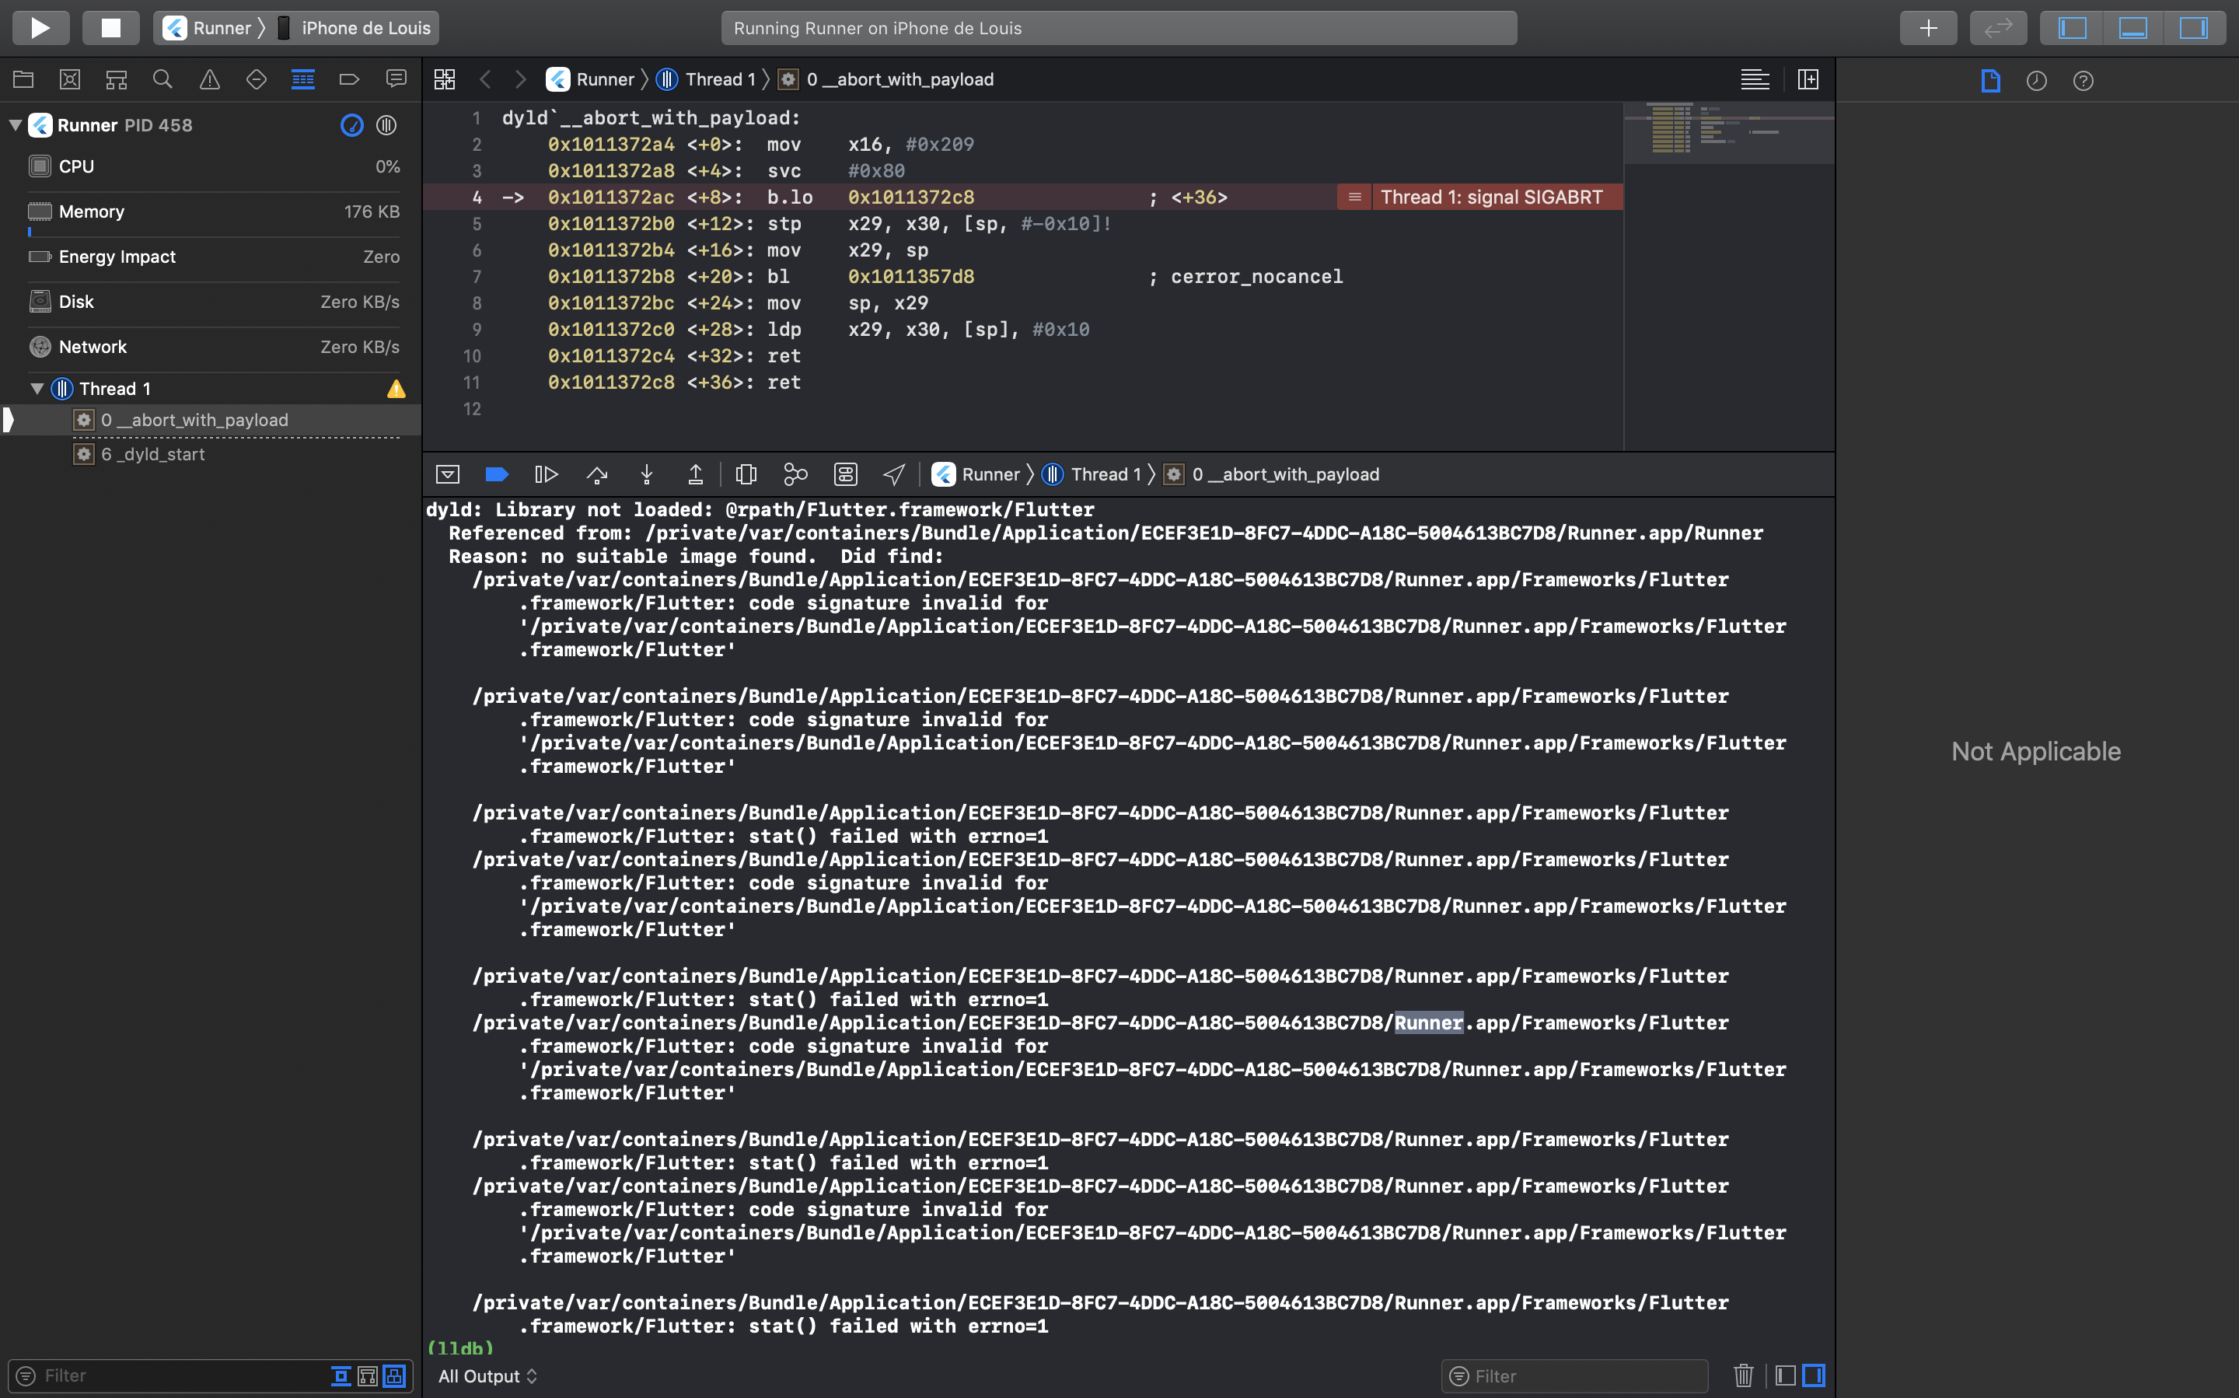Open All Output selector
Viewport: 2239px width, 1398px height.
pos(487,1375)
